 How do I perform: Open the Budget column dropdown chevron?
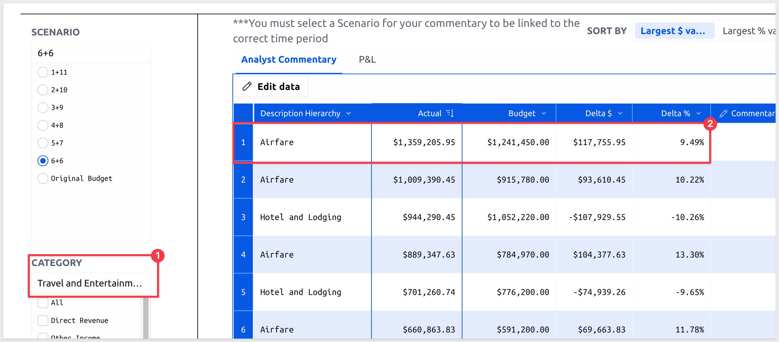tap(544, 113)
